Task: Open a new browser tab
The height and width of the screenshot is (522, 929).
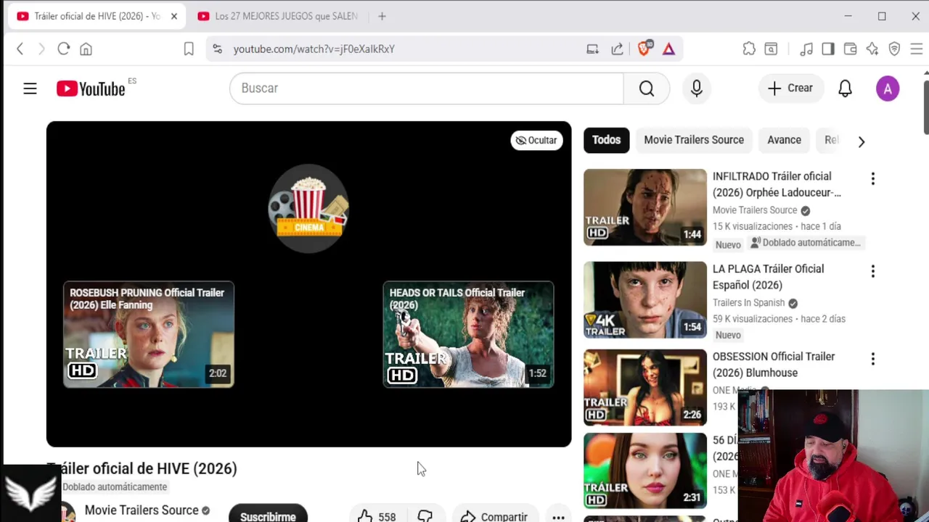Action: click(x=382, y=16)
